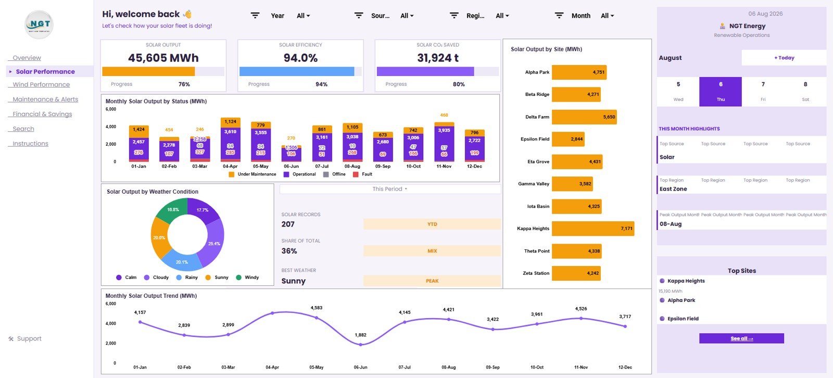The height and width of the screenshot is (378, 833).
Task: Click the MIX label button
Action: click(x=432, y=251)
